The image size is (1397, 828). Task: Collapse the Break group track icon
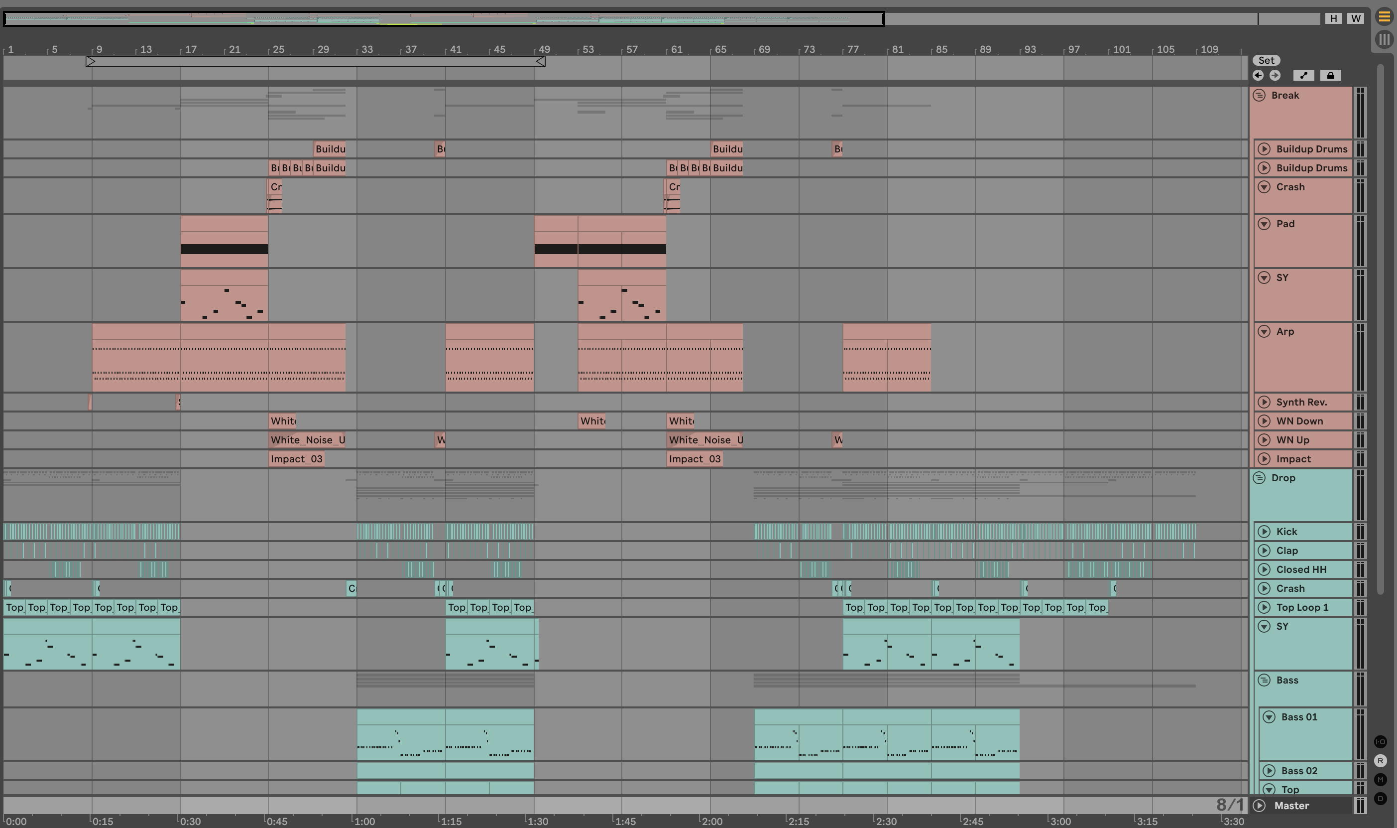tap(1259, 96)
